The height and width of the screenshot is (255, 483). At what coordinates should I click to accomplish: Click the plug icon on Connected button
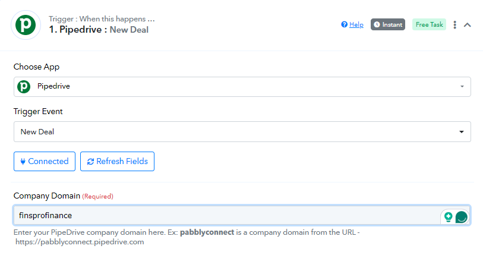click(23, 161)
